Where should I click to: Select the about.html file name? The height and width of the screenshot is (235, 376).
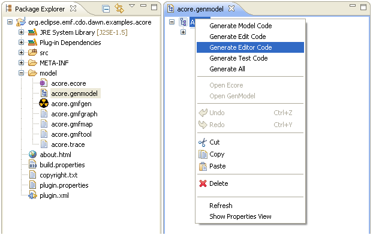pos(55,155)
